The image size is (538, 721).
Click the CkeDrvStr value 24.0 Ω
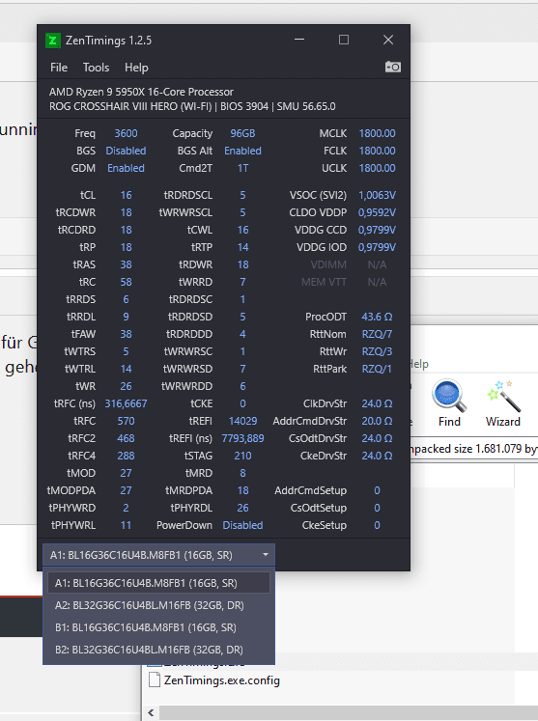point(377,457)
